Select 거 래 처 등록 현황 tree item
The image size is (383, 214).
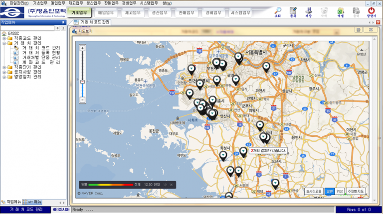pos(41,53)
